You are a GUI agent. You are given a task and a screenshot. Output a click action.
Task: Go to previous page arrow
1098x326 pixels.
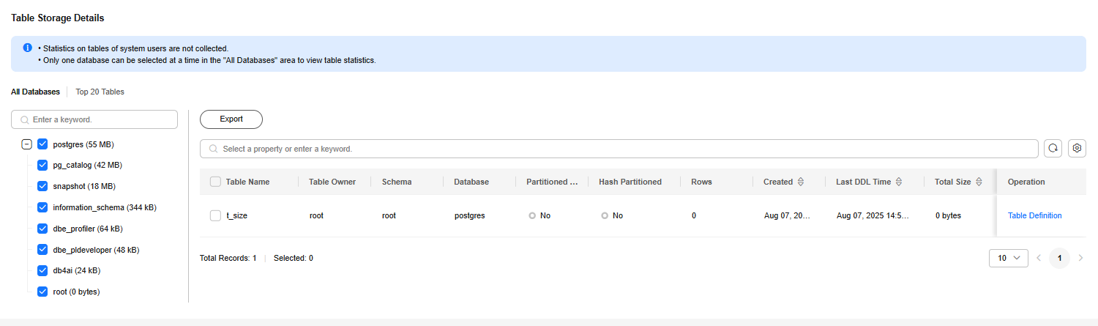pyautogui.click(x=1038, y=258)
